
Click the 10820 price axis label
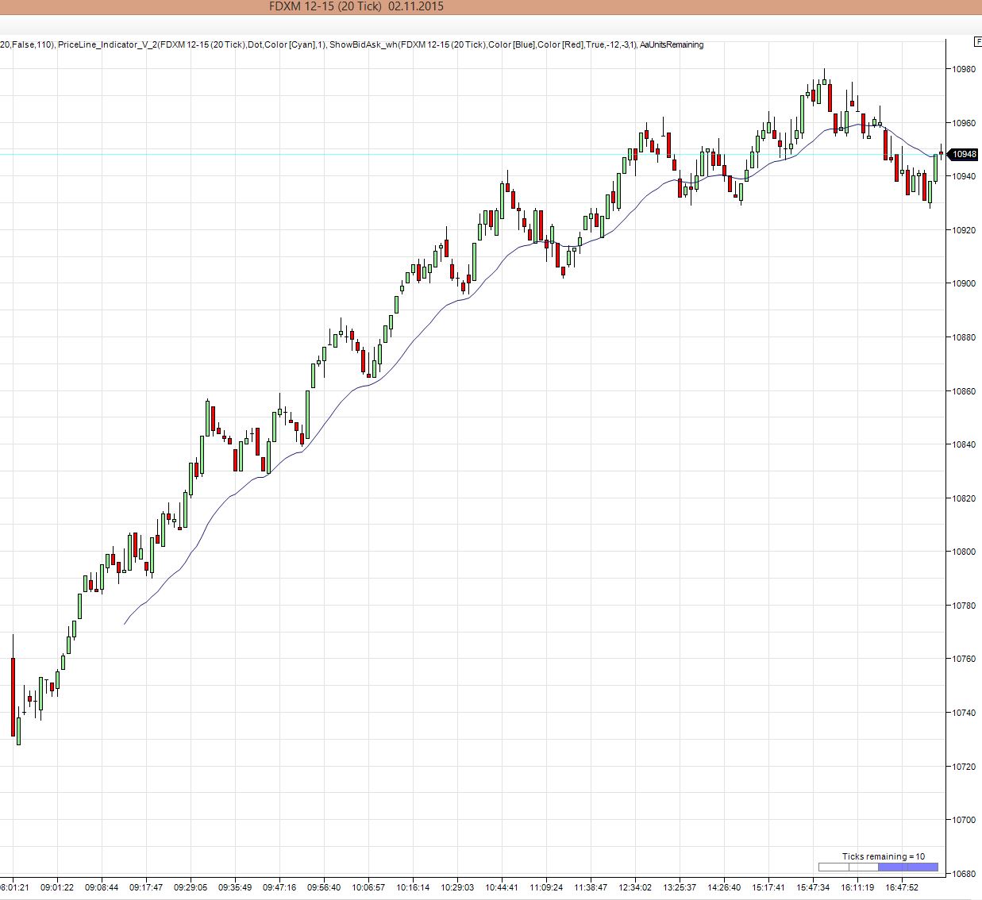[x=964, y=498]
